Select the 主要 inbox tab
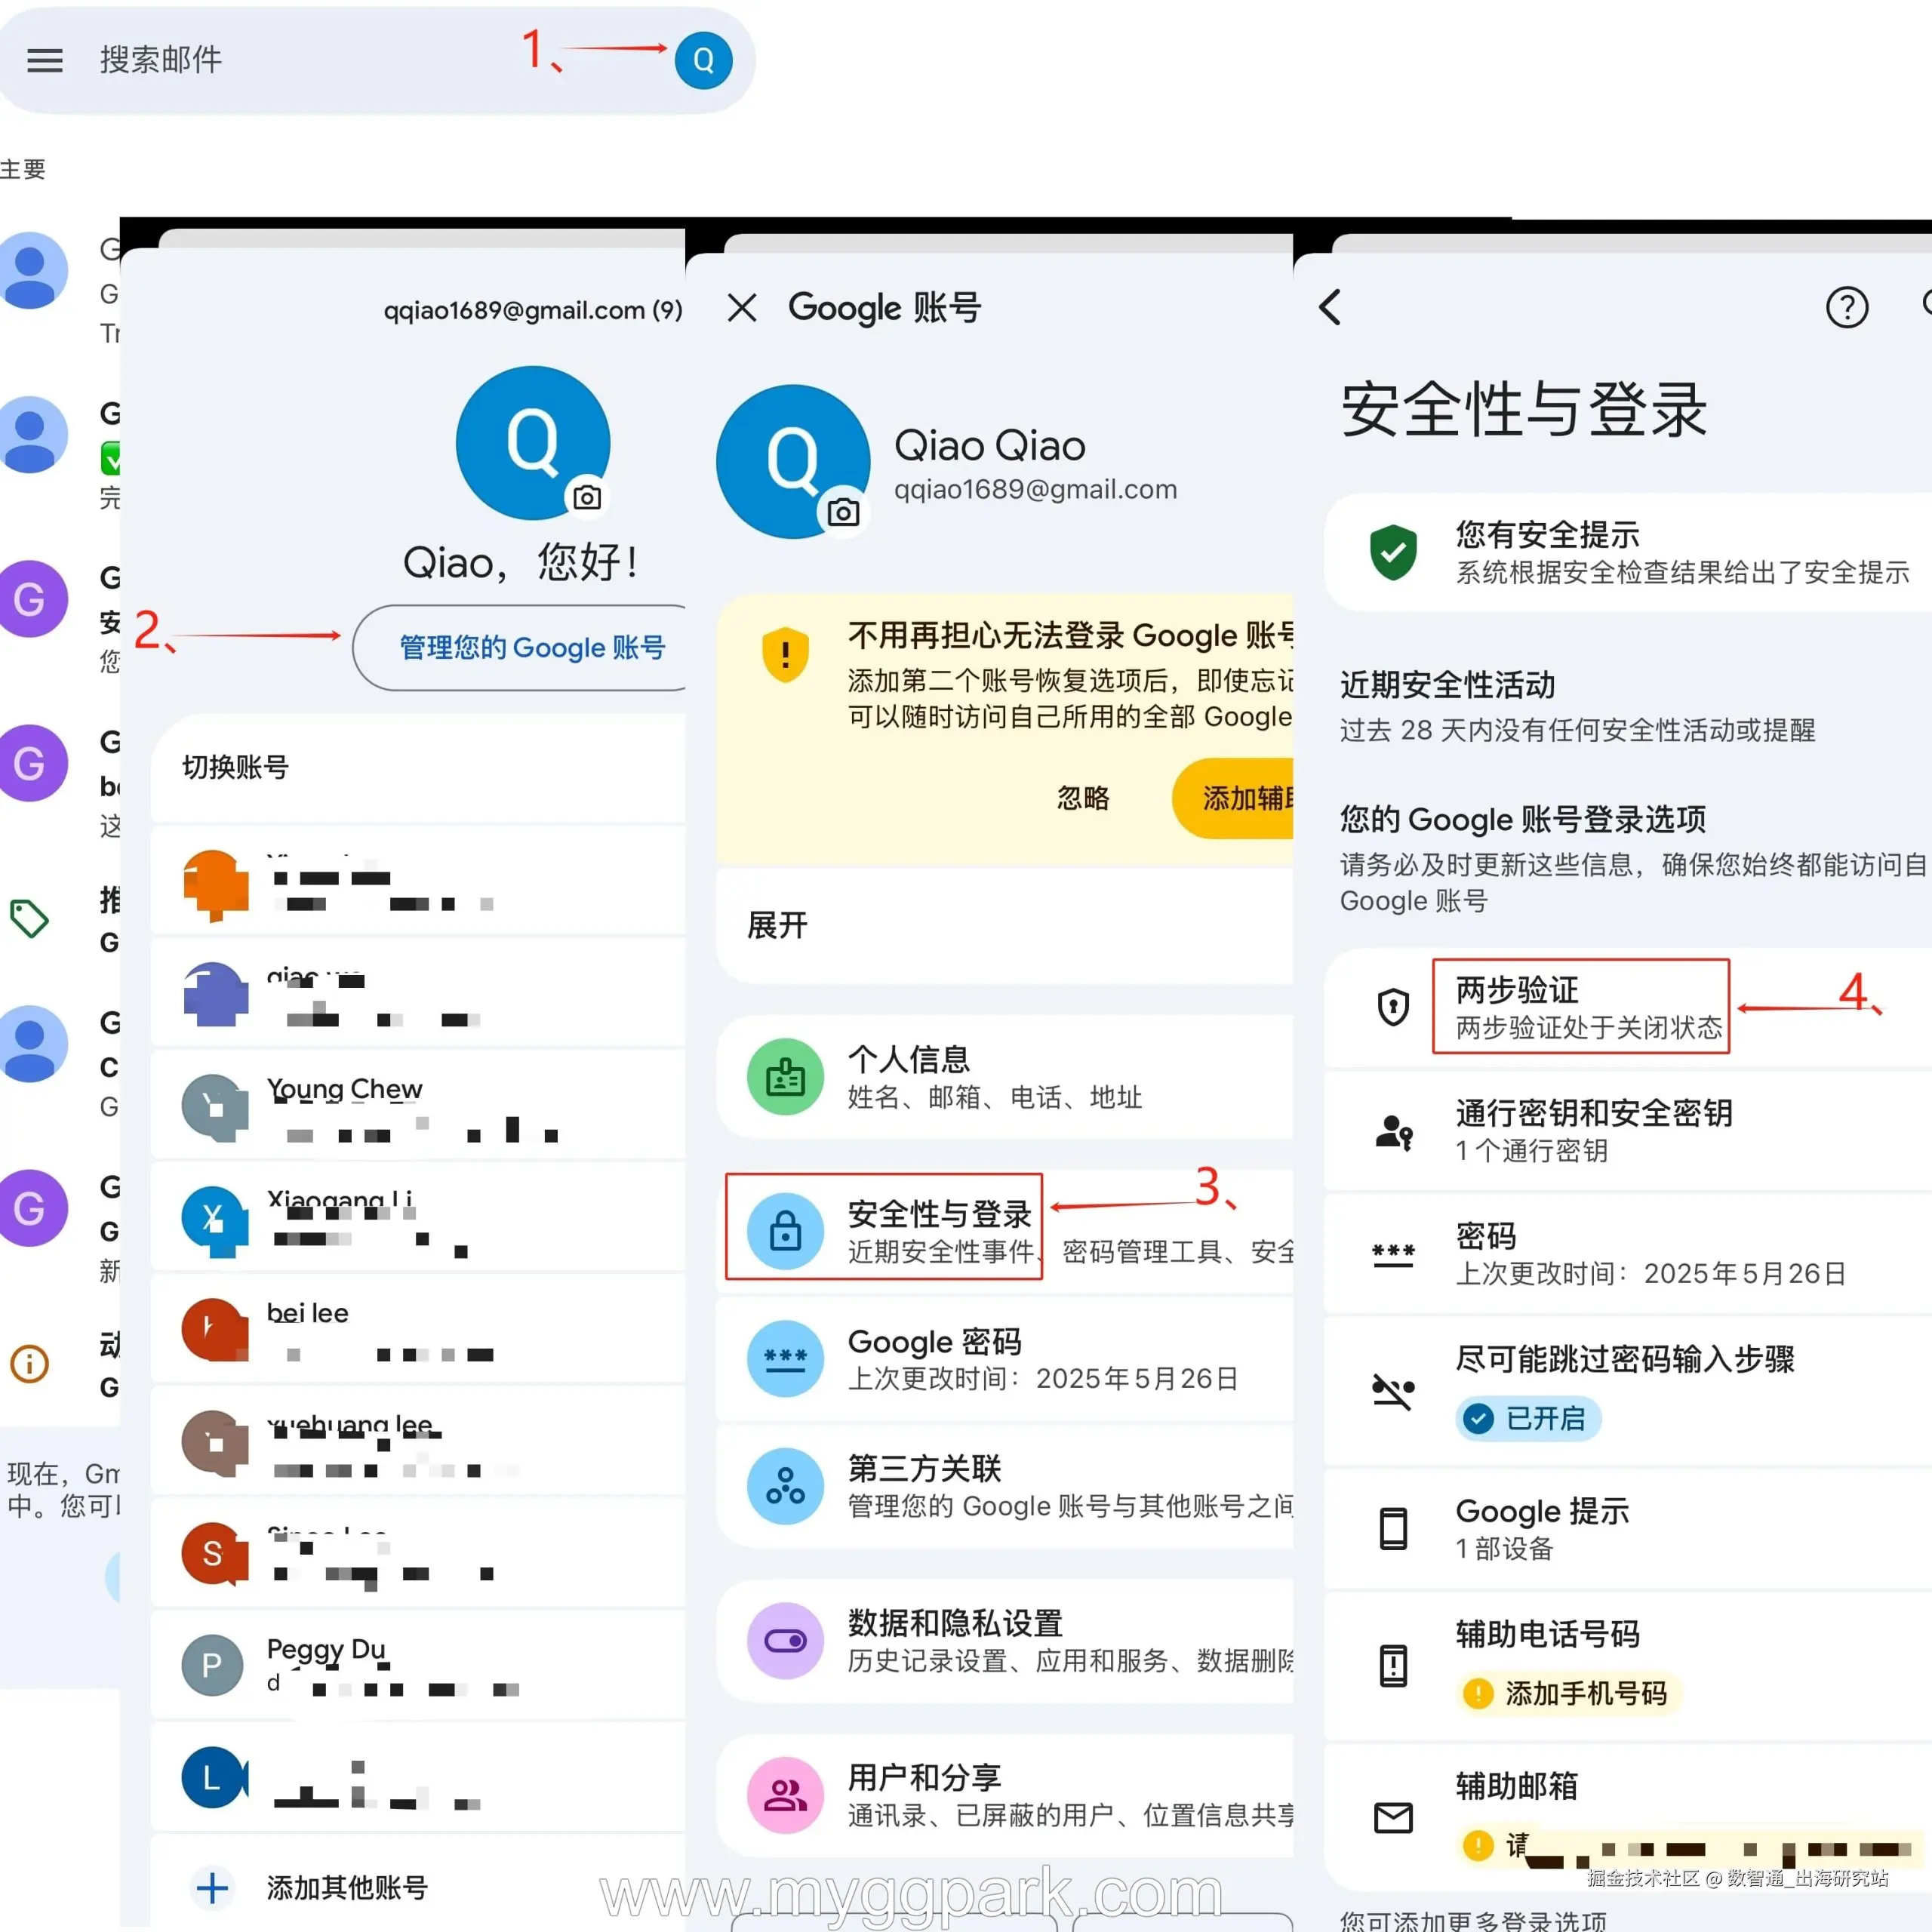 point(23,169)
